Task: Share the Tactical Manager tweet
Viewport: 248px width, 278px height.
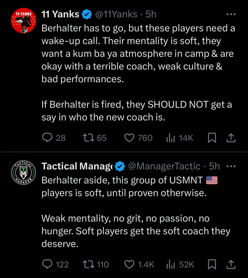Action: coord(231,264)
